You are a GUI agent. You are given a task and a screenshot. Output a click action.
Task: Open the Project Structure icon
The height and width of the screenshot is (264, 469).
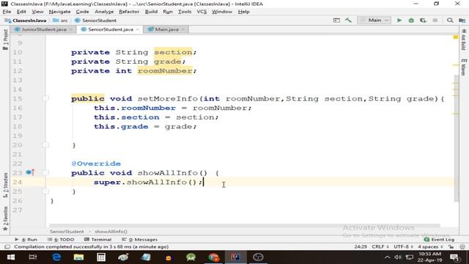pos(462,21)
